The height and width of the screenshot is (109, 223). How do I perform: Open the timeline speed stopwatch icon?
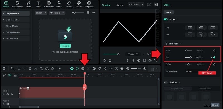pos(52,69)
